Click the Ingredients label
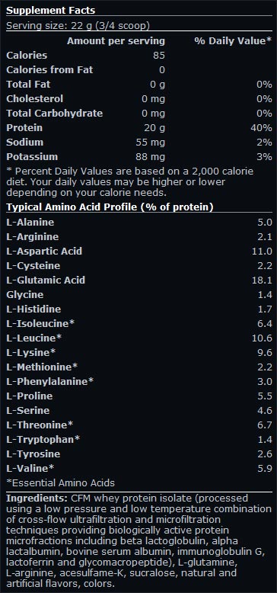The height and width of the screenshot is (593, 277). [37, 498]
